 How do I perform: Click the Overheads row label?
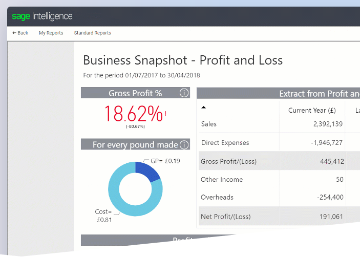[x=217, y=198]
